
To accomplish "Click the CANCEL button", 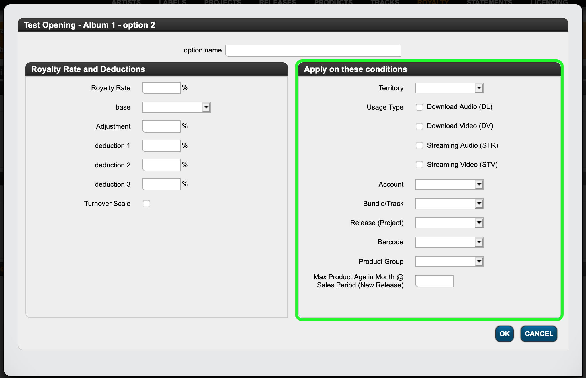I will (539, 334).
